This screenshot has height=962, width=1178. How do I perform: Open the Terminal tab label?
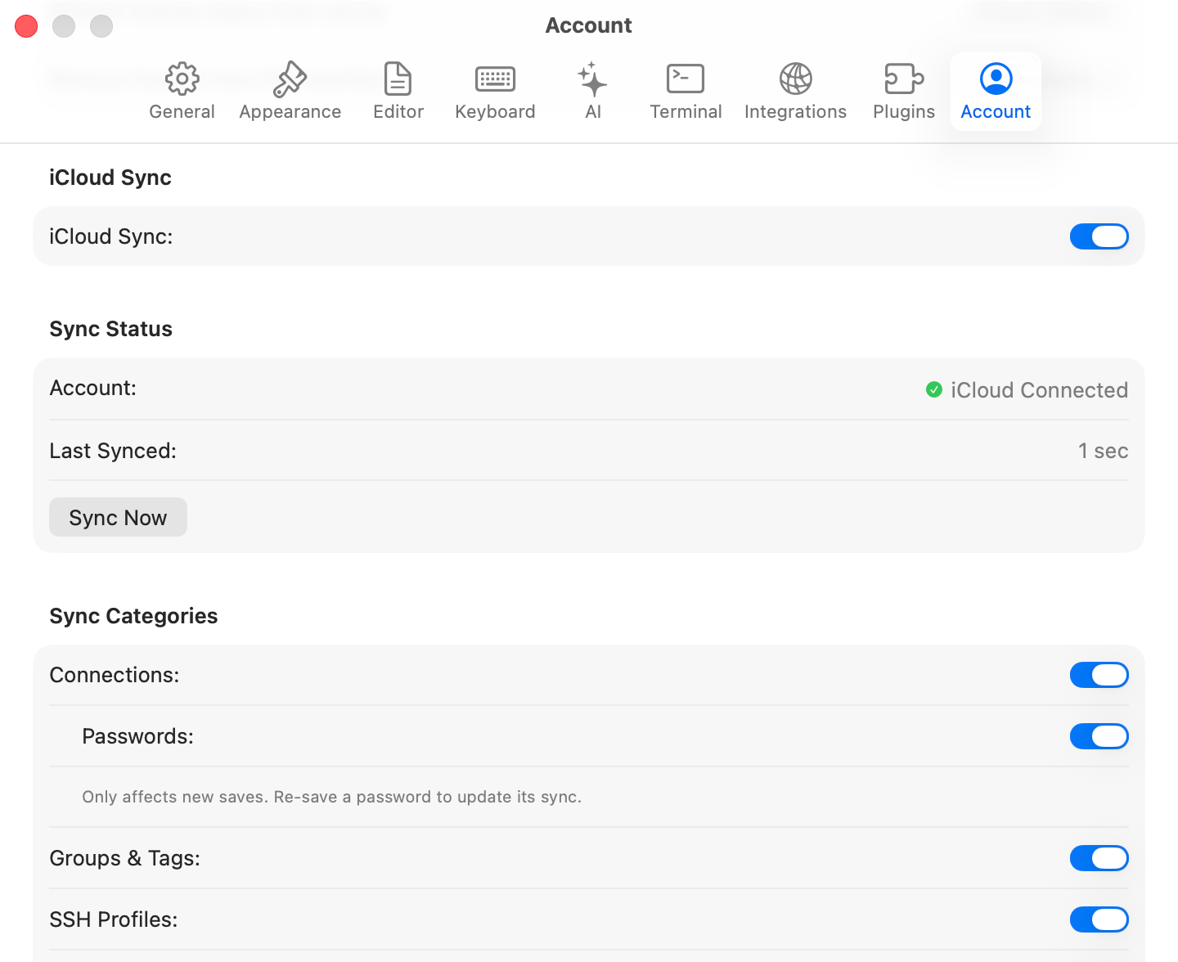pyautogui.click(x=686, y=112)
